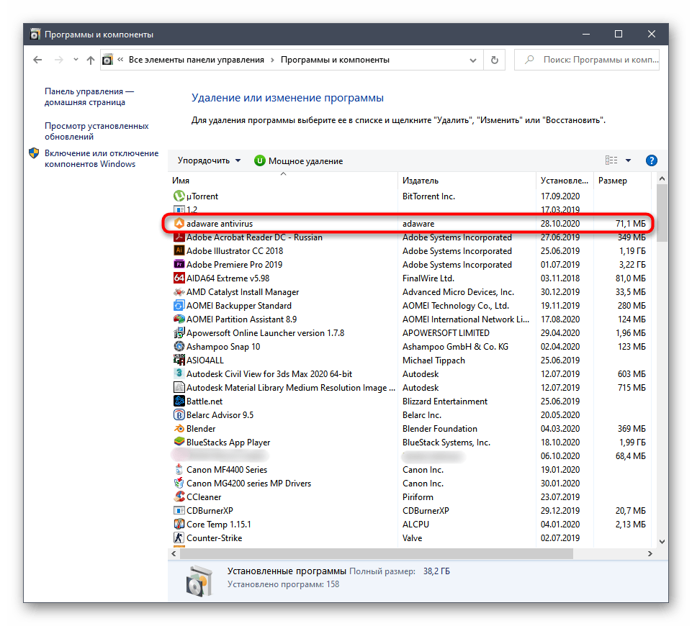Image resolution: width=692 pixels, height=626 pixels.
Task: Click the AOMEI Partition Assistant icon
Action: pyautogui.click(x=179, y=319)
